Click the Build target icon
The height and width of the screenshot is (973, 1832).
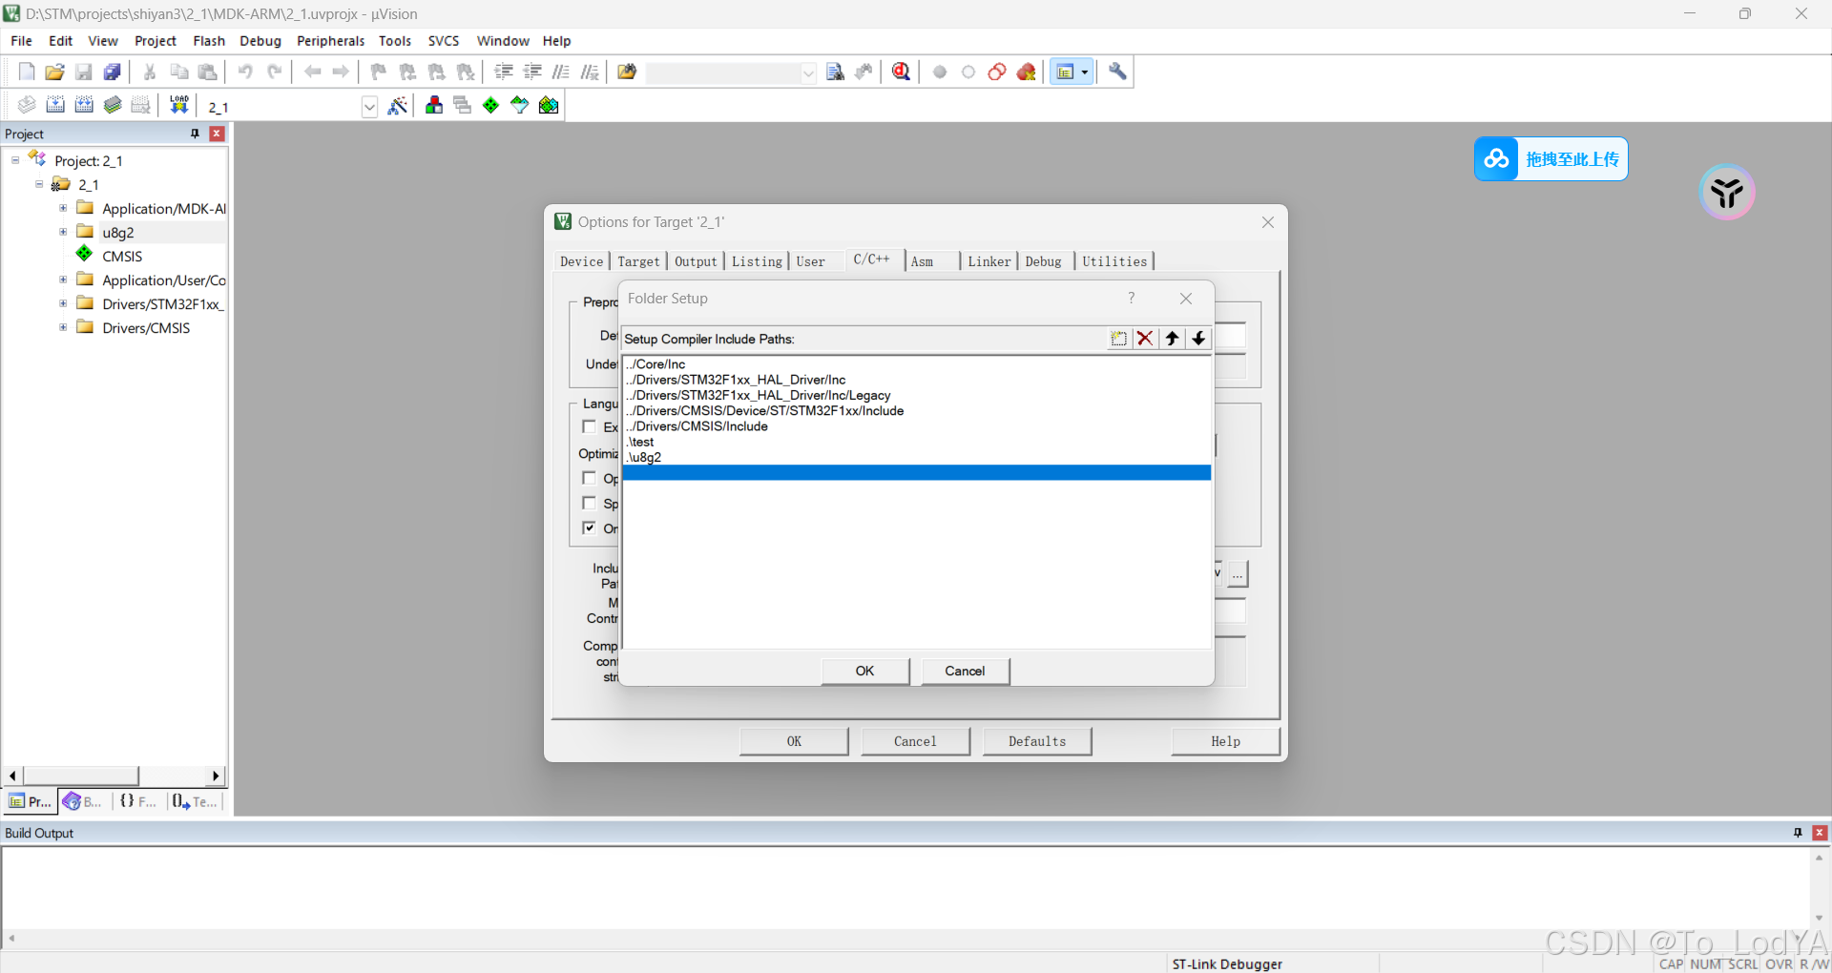click(x=55, y=105)
